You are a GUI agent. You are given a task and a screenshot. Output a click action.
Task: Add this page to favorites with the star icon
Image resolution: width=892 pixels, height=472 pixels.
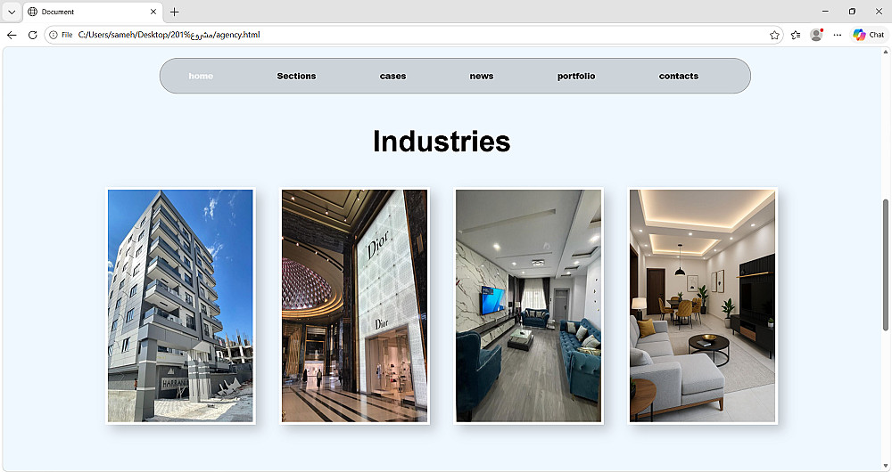(x=774, y=35)
